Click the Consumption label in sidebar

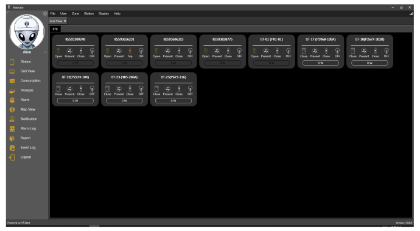coord(30,81)
